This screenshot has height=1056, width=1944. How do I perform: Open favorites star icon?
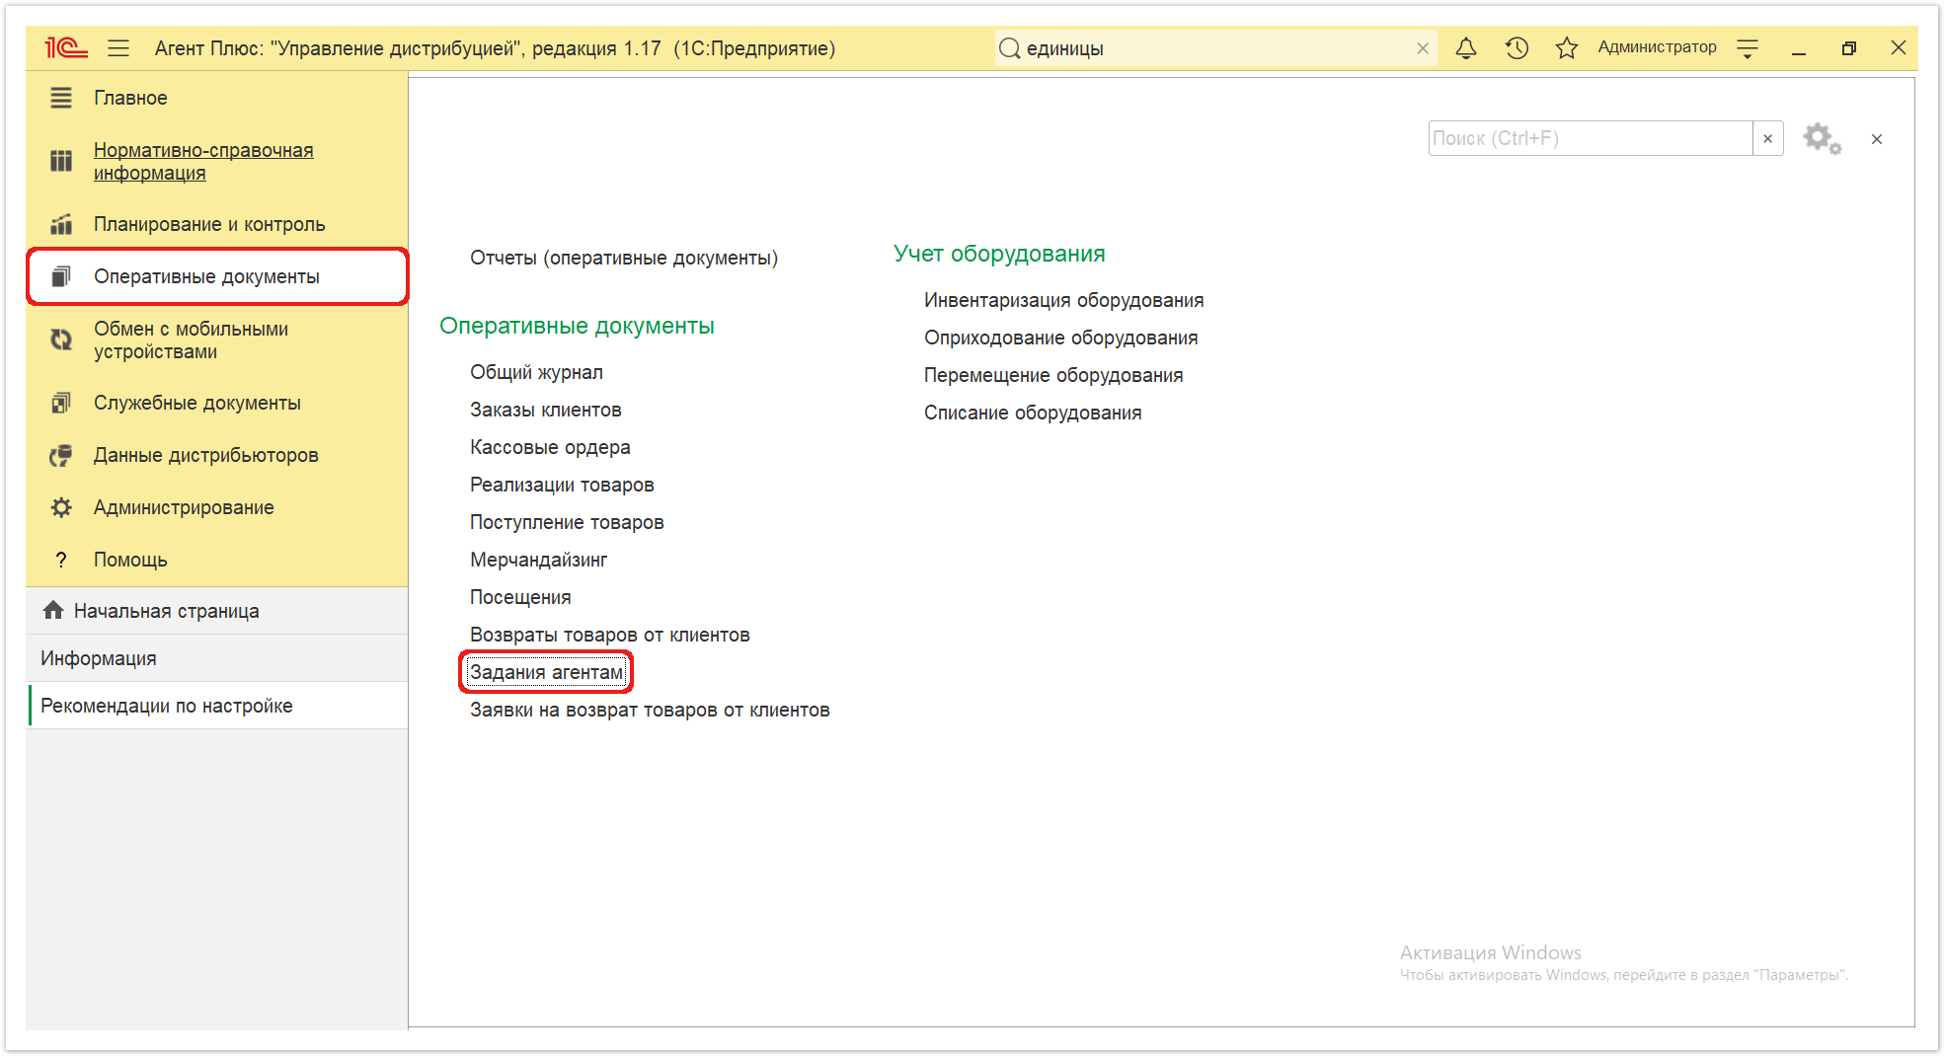click(1566, 48)
